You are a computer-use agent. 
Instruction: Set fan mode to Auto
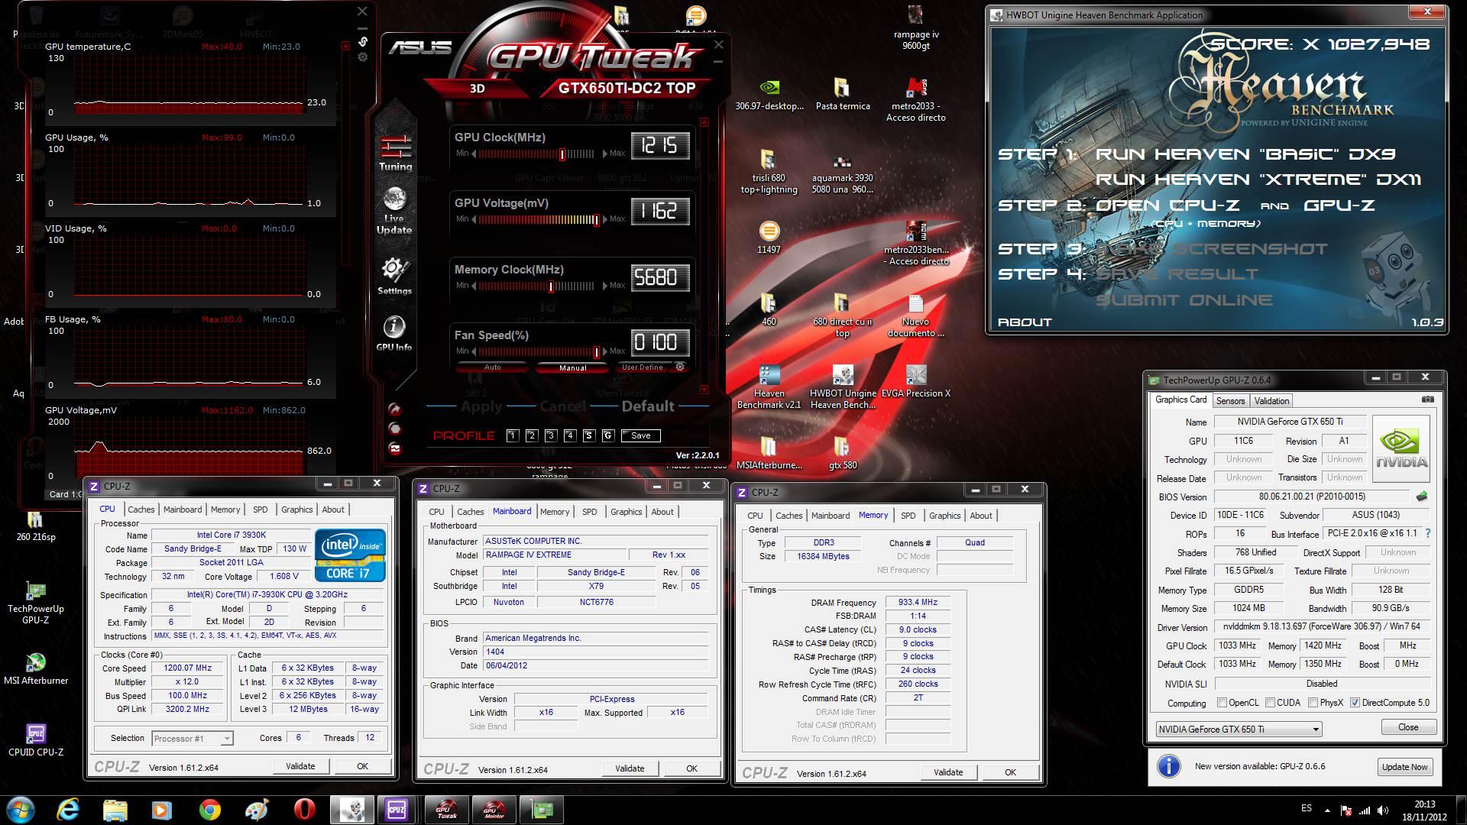493,367
